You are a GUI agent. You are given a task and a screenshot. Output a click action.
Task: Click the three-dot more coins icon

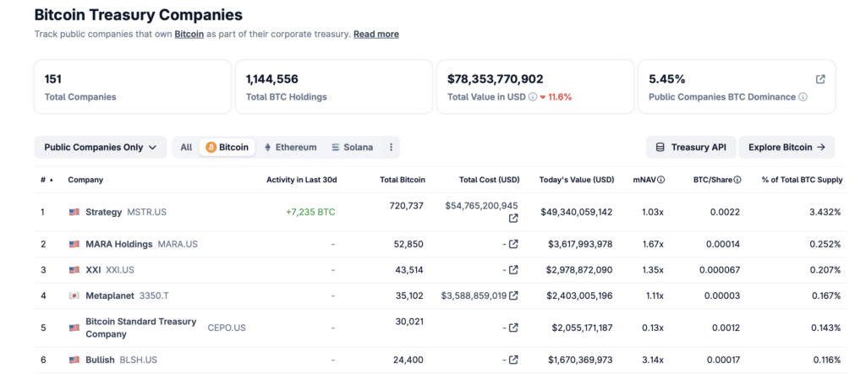coord(391,147)
